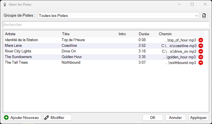
Task: Remove the Coastline track
Action: click(201, 46)
